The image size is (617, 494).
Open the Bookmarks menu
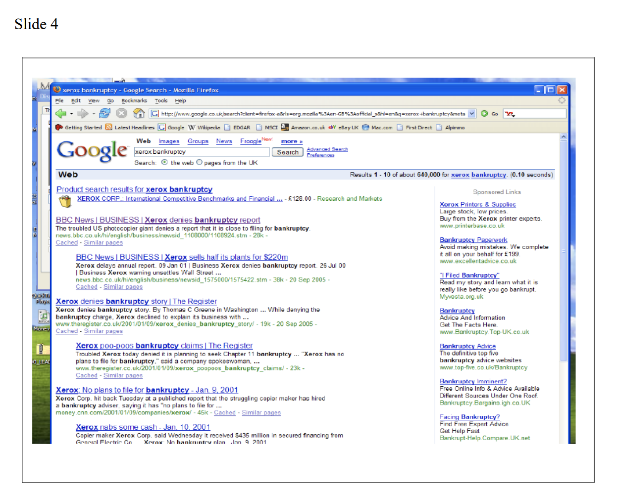[x=134, y=101]
